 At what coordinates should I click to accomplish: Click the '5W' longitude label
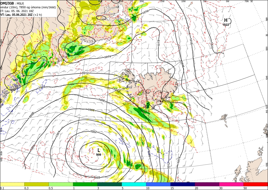[205, 1]
